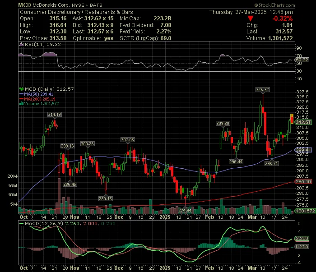
Task: Select the 296.44 price label
Action: [x=236, y=161]
